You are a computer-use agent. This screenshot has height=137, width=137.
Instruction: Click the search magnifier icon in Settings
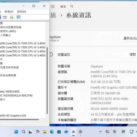pyautogui.click(x=72, y=6)
